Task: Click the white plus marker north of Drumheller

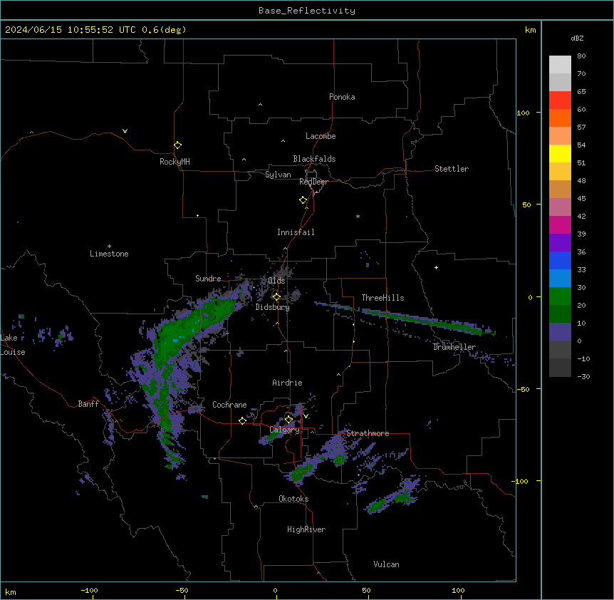Action: point(436,267)
